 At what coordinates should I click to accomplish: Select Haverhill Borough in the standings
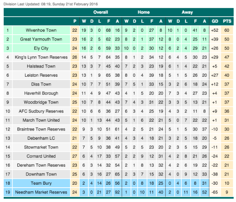[x=41, y=93]
